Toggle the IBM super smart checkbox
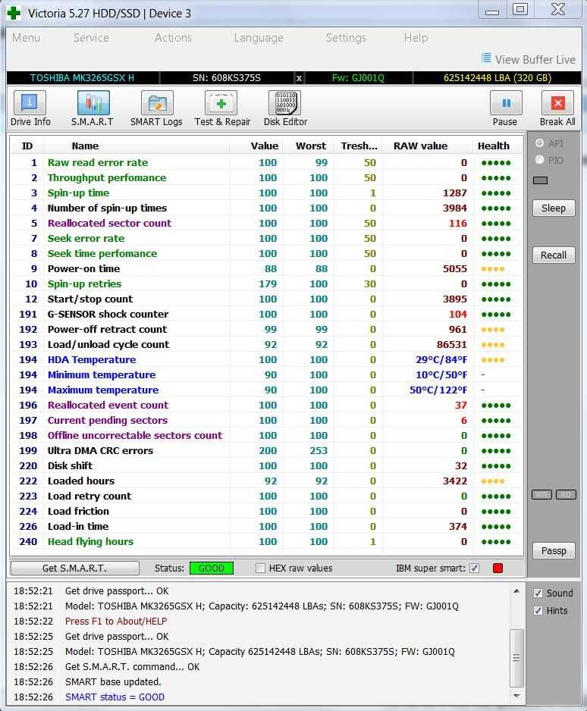Image resolution: width=587 pixels, height=711 pixels. click(x=474, y=568)
